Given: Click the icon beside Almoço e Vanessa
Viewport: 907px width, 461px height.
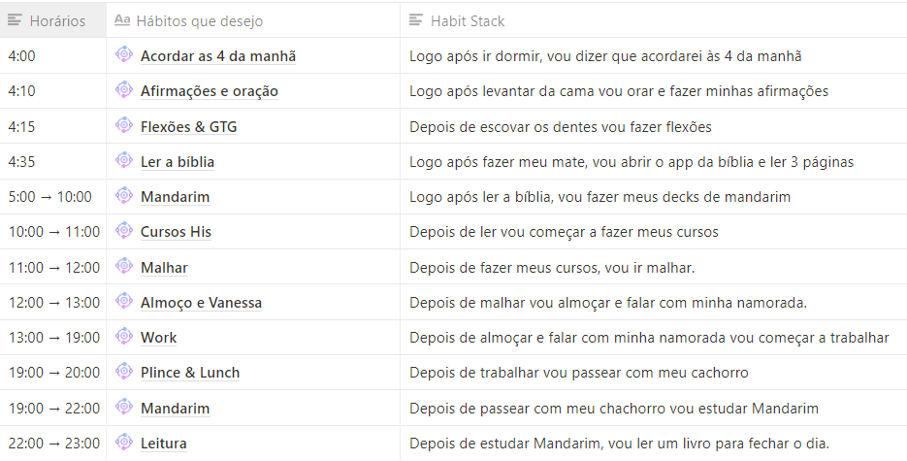Looking at the screenshot, I should (123, 302).
